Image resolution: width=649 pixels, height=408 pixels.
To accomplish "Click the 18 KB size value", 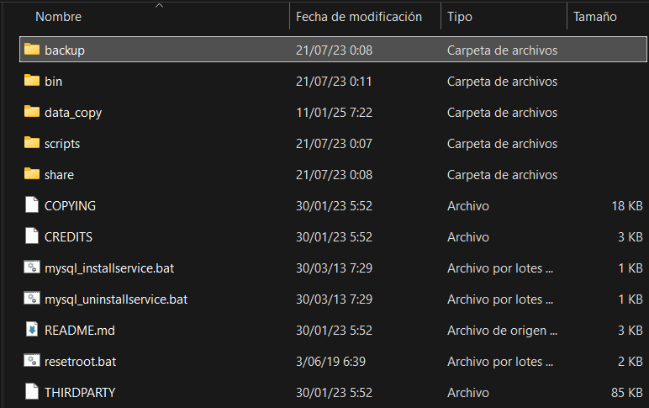I will click(x=627, y=206).
